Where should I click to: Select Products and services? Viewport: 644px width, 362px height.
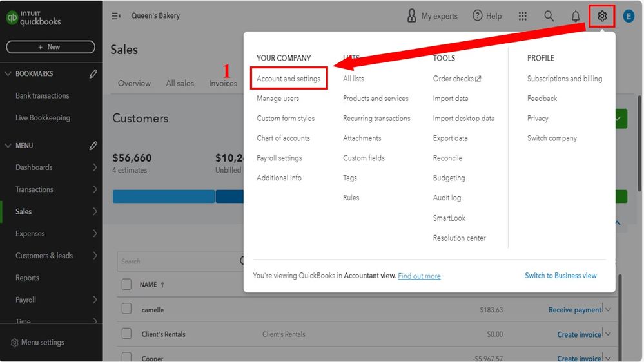point(375,99)
